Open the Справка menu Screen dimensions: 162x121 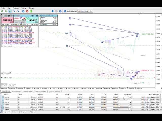31,8
